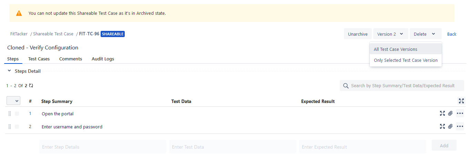Click the drag handle of step 2

click(x=10, y=127)
